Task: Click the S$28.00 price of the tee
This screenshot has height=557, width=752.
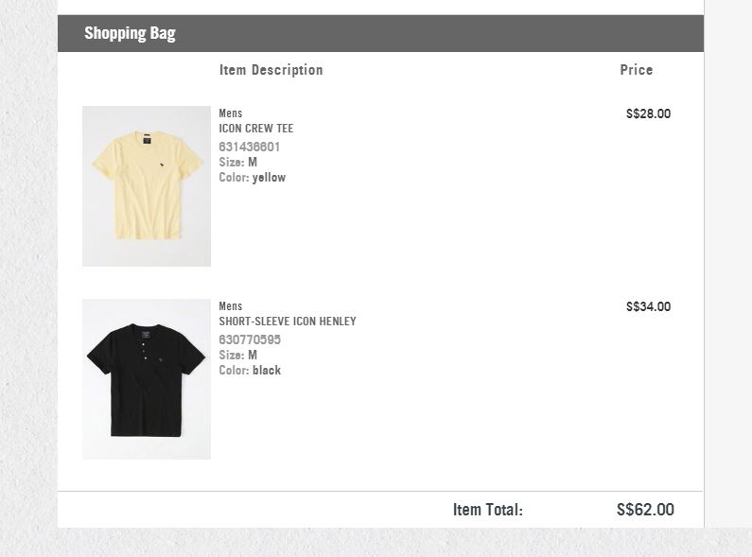Action: click(x=648, y=113)
